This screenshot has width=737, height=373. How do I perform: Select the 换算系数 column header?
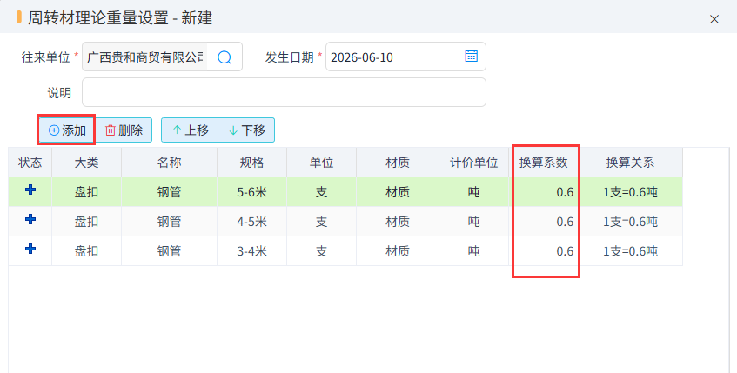pos(544,163)
